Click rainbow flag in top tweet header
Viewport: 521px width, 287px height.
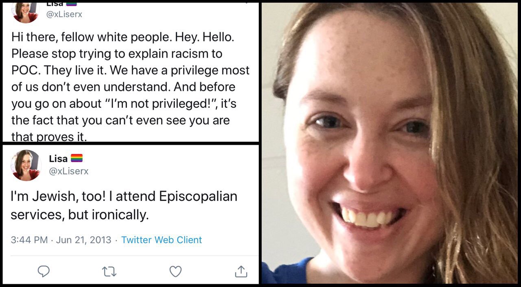point(71,4)
